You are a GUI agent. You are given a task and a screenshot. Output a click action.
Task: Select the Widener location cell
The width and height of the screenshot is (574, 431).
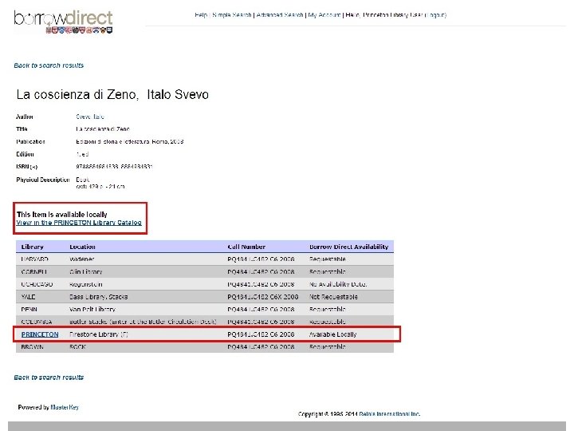click(x=81, y=259)
